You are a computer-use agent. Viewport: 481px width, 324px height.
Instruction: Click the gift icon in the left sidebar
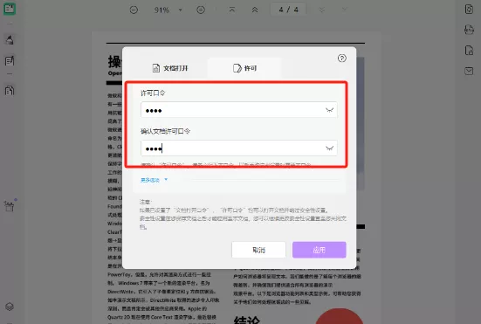click(10, 206)
